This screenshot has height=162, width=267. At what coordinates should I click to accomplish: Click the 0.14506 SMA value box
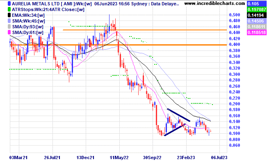coord(257,21)
